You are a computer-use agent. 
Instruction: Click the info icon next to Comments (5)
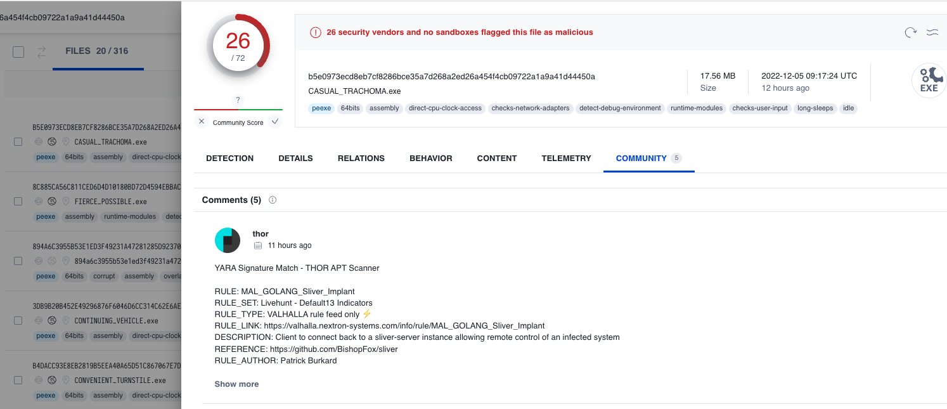tap(272, 200)
